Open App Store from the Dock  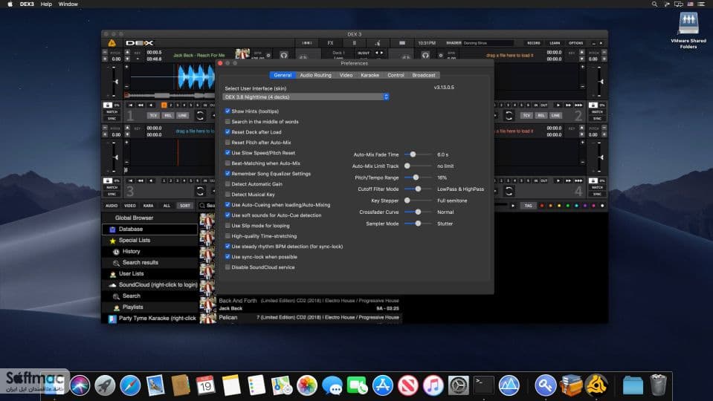click(x=383, y=385)
